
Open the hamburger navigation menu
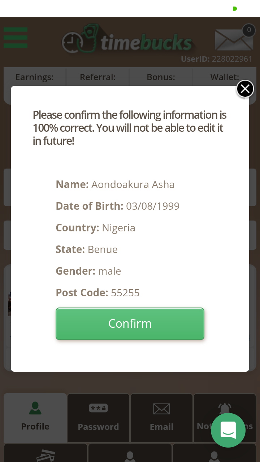[x=16, y=38]
